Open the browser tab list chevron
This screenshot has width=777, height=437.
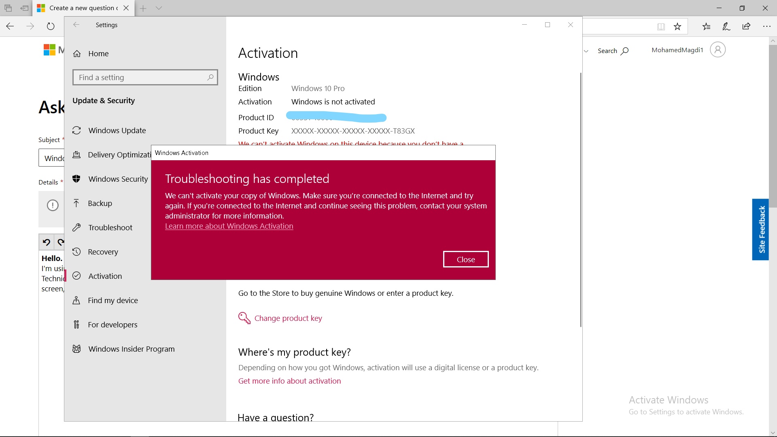(159, 8)
